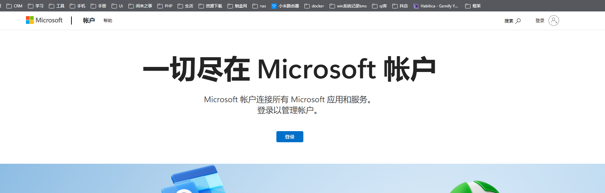Open the PHP bookmark folder
The image size is (605, 193).
[165, 6]
